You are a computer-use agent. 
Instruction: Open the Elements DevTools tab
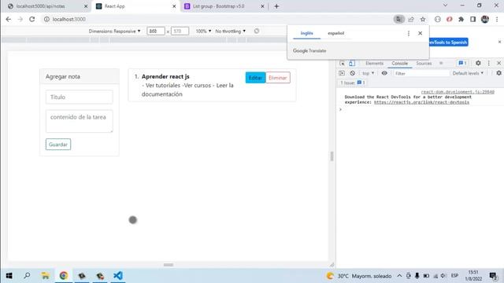375,63
